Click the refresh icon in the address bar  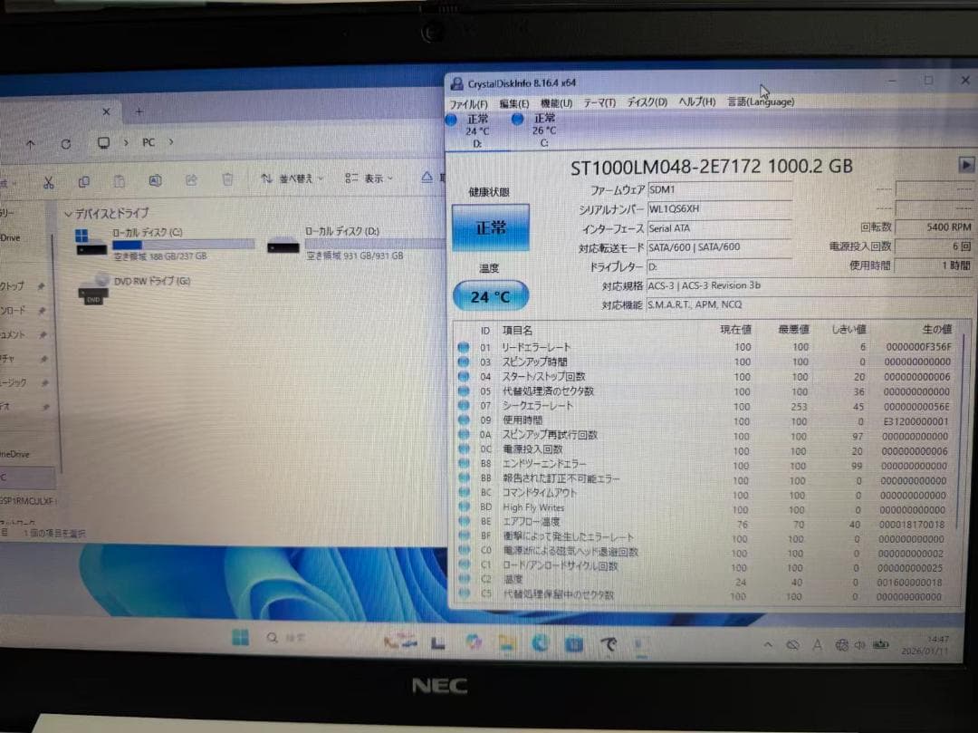tap(65, 142)
